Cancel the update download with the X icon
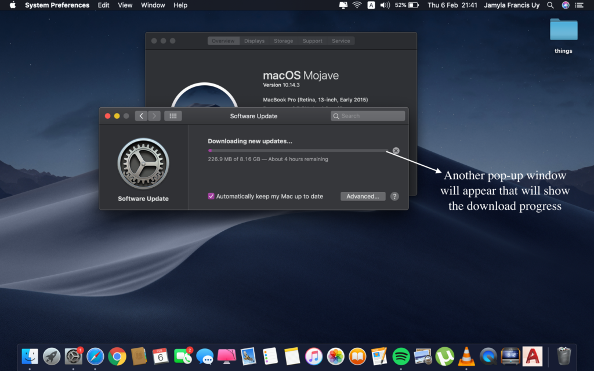This screenshot has height=371, width=594. coord(396,151)
